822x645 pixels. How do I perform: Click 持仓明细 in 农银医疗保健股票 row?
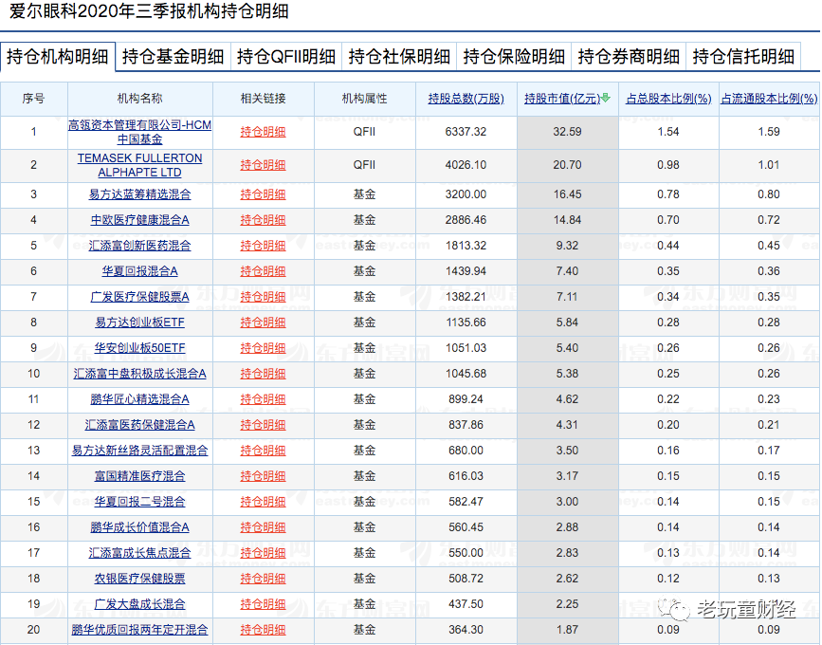click(264, 579)
